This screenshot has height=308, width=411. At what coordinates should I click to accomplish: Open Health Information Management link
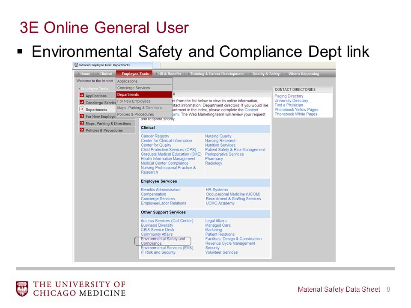click(168, 159)
